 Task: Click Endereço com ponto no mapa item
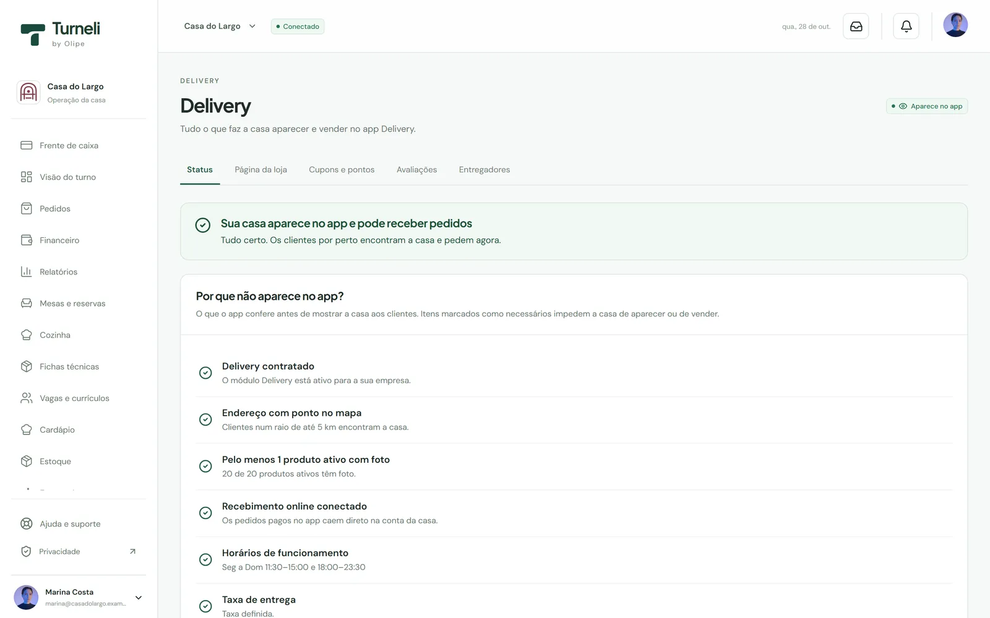(574, 420)
